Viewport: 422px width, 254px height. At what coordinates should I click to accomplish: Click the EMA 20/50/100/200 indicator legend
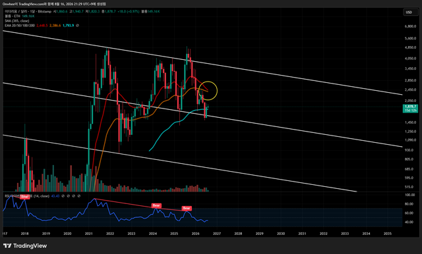[x=20, y=26]
